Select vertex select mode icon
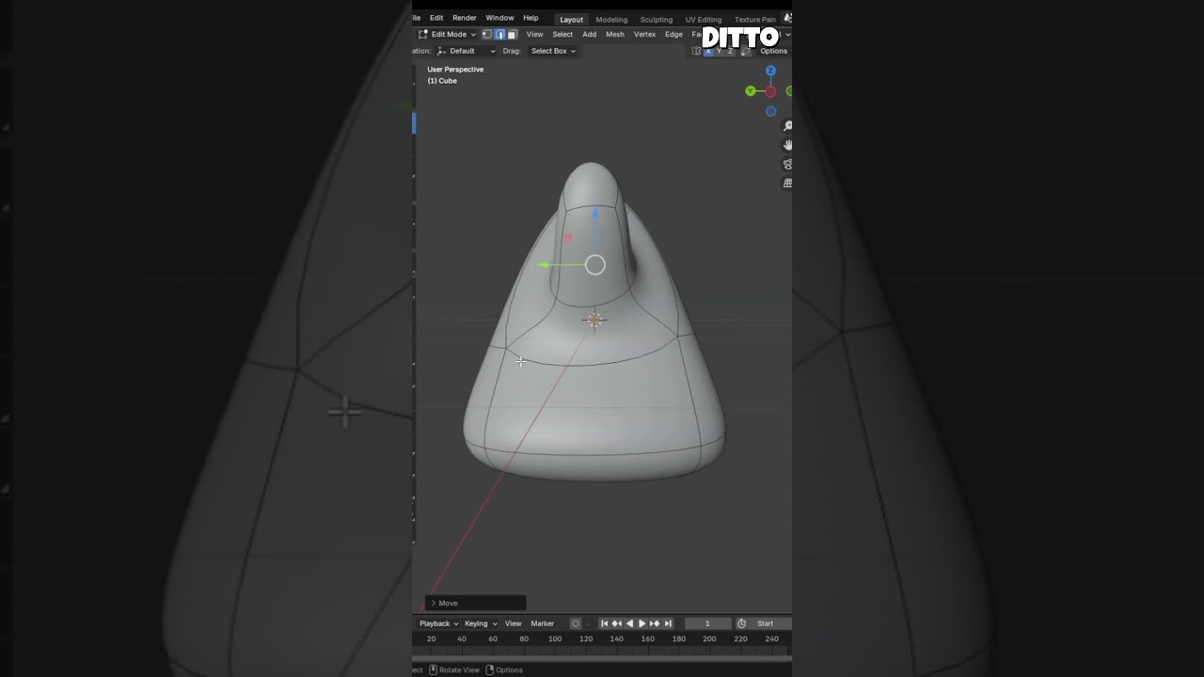This screenshot has width=1204, height=677. [487, 34]
